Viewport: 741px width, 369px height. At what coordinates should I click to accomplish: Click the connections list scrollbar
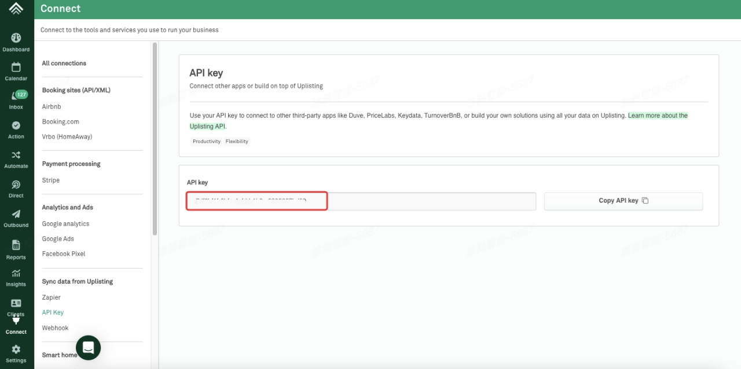pos(155,139)
